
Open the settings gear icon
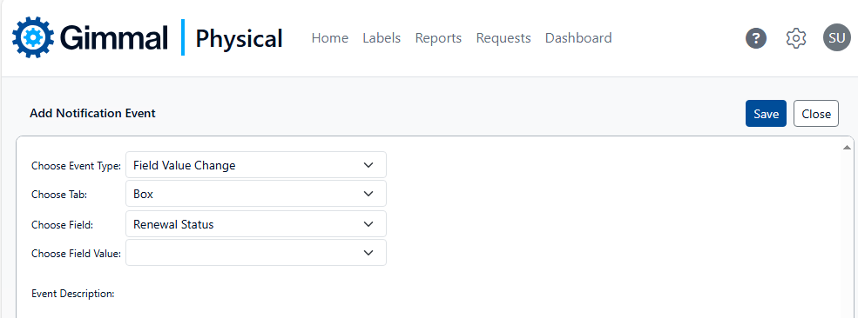tap(796, 38)
